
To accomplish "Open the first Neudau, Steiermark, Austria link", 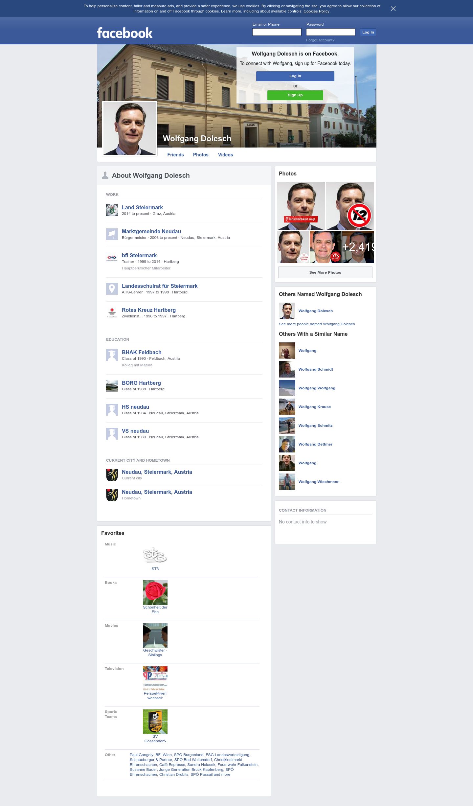I will point(157,472).
